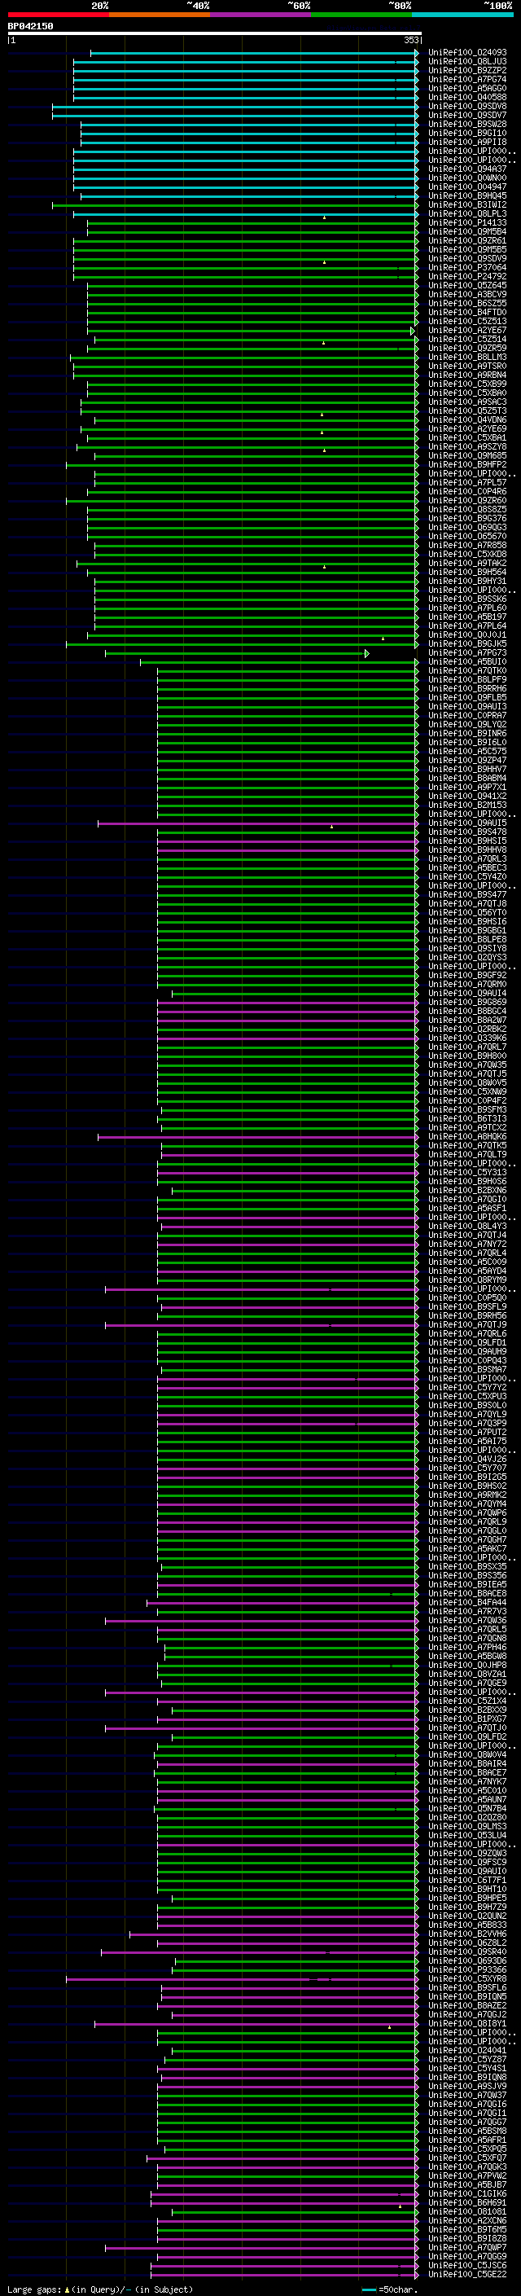Select hit label UniRef100_Q9M5B4
Screen dimensions: 521x2296
coord(467,232)
